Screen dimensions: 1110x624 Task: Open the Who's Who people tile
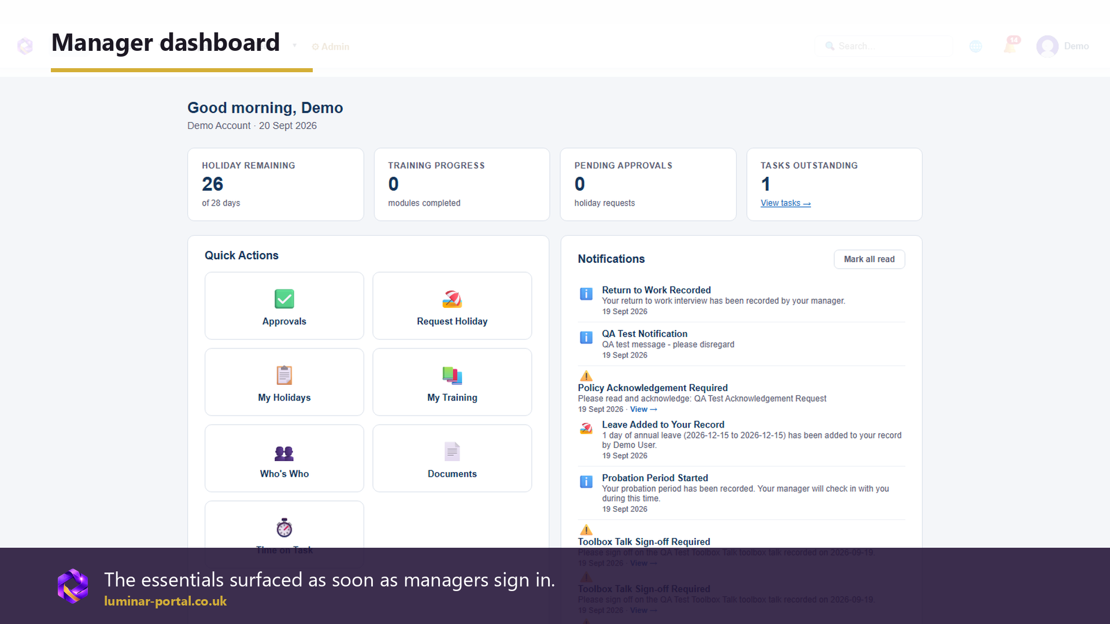[x=284, y=458]
